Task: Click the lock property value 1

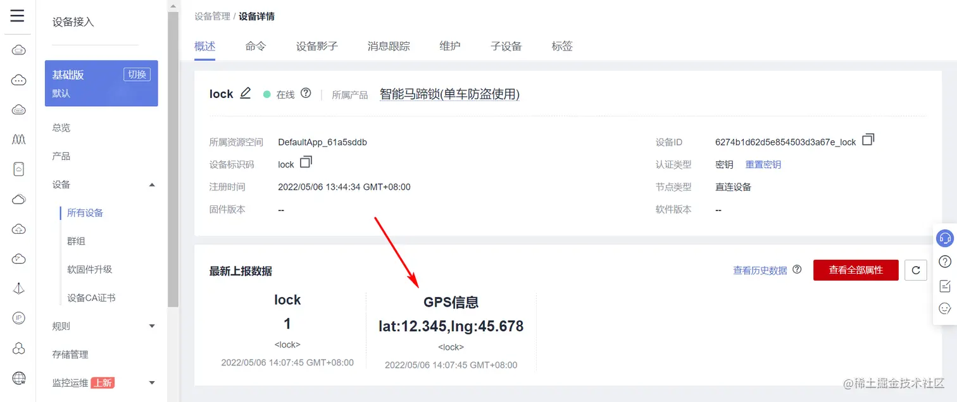Action: 287,324
